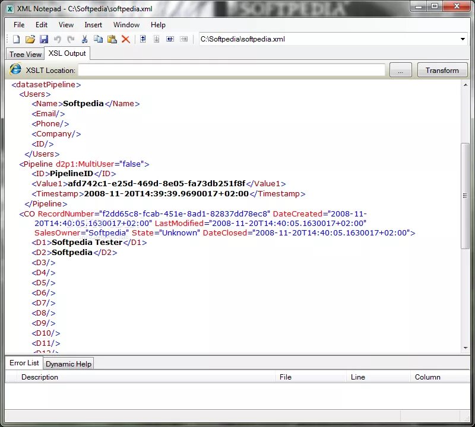The width and height of the screenshot is (475, 427).
Task: Click the 'PipelineID' value text
Action: 71,173
